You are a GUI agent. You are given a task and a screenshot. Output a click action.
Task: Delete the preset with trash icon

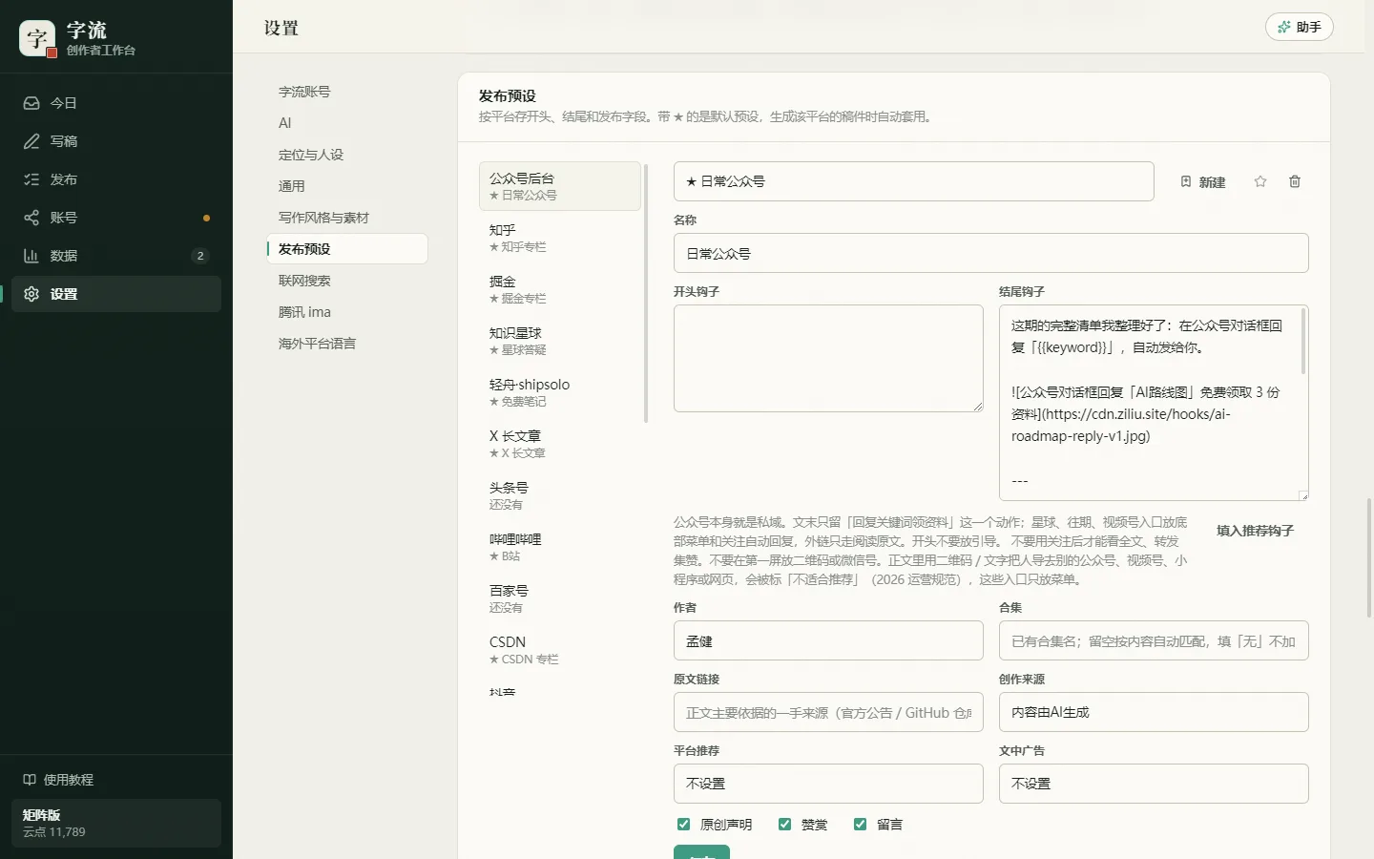pos(1295,181)
